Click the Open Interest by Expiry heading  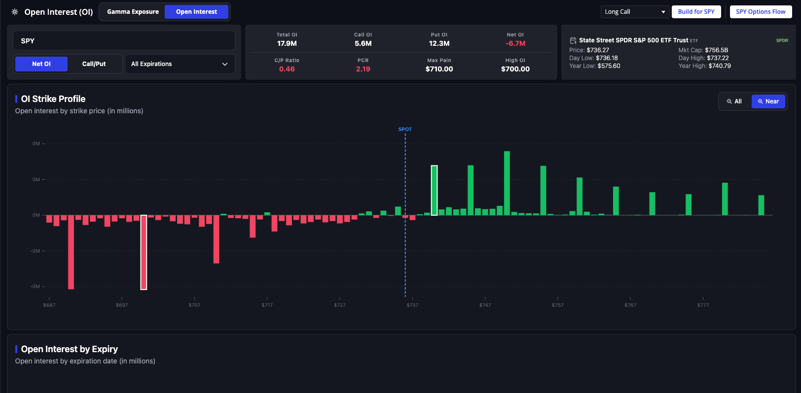point(70,349)
